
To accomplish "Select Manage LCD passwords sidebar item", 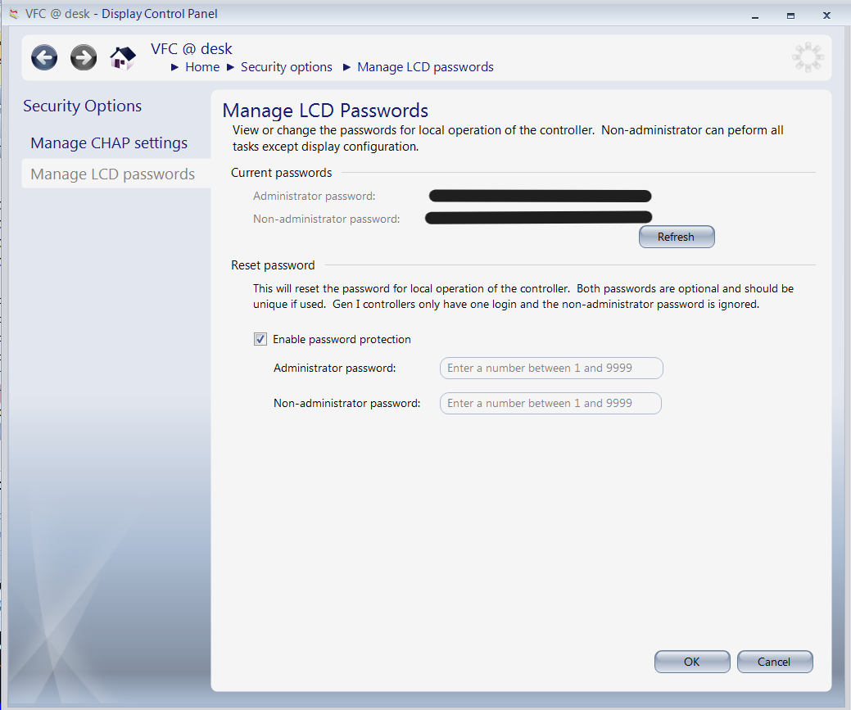I will pos(112,174).
